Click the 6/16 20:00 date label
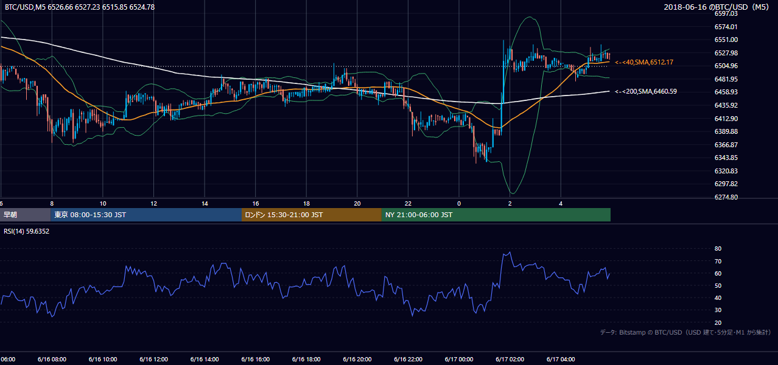The width and height of the screenshot is (778, 365). pyautogui.click(x=357, y=360)
